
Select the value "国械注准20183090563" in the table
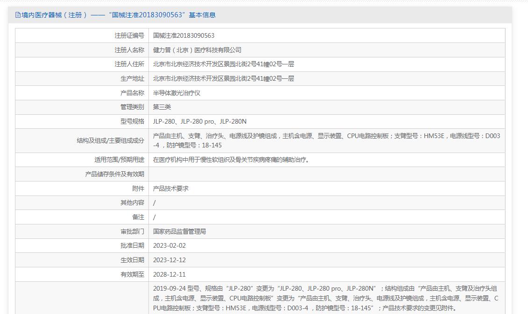[183, 35]
